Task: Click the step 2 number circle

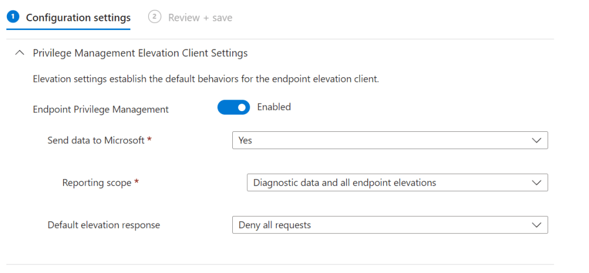Action: 154,17
